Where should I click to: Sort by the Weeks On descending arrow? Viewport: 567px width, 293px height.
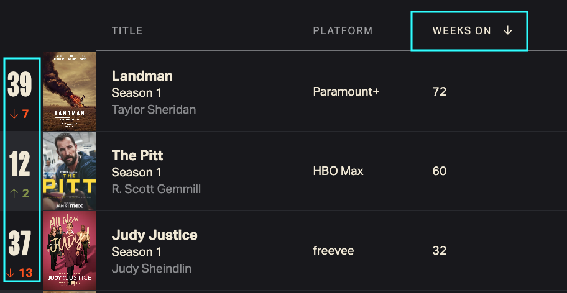pos(508,31)
